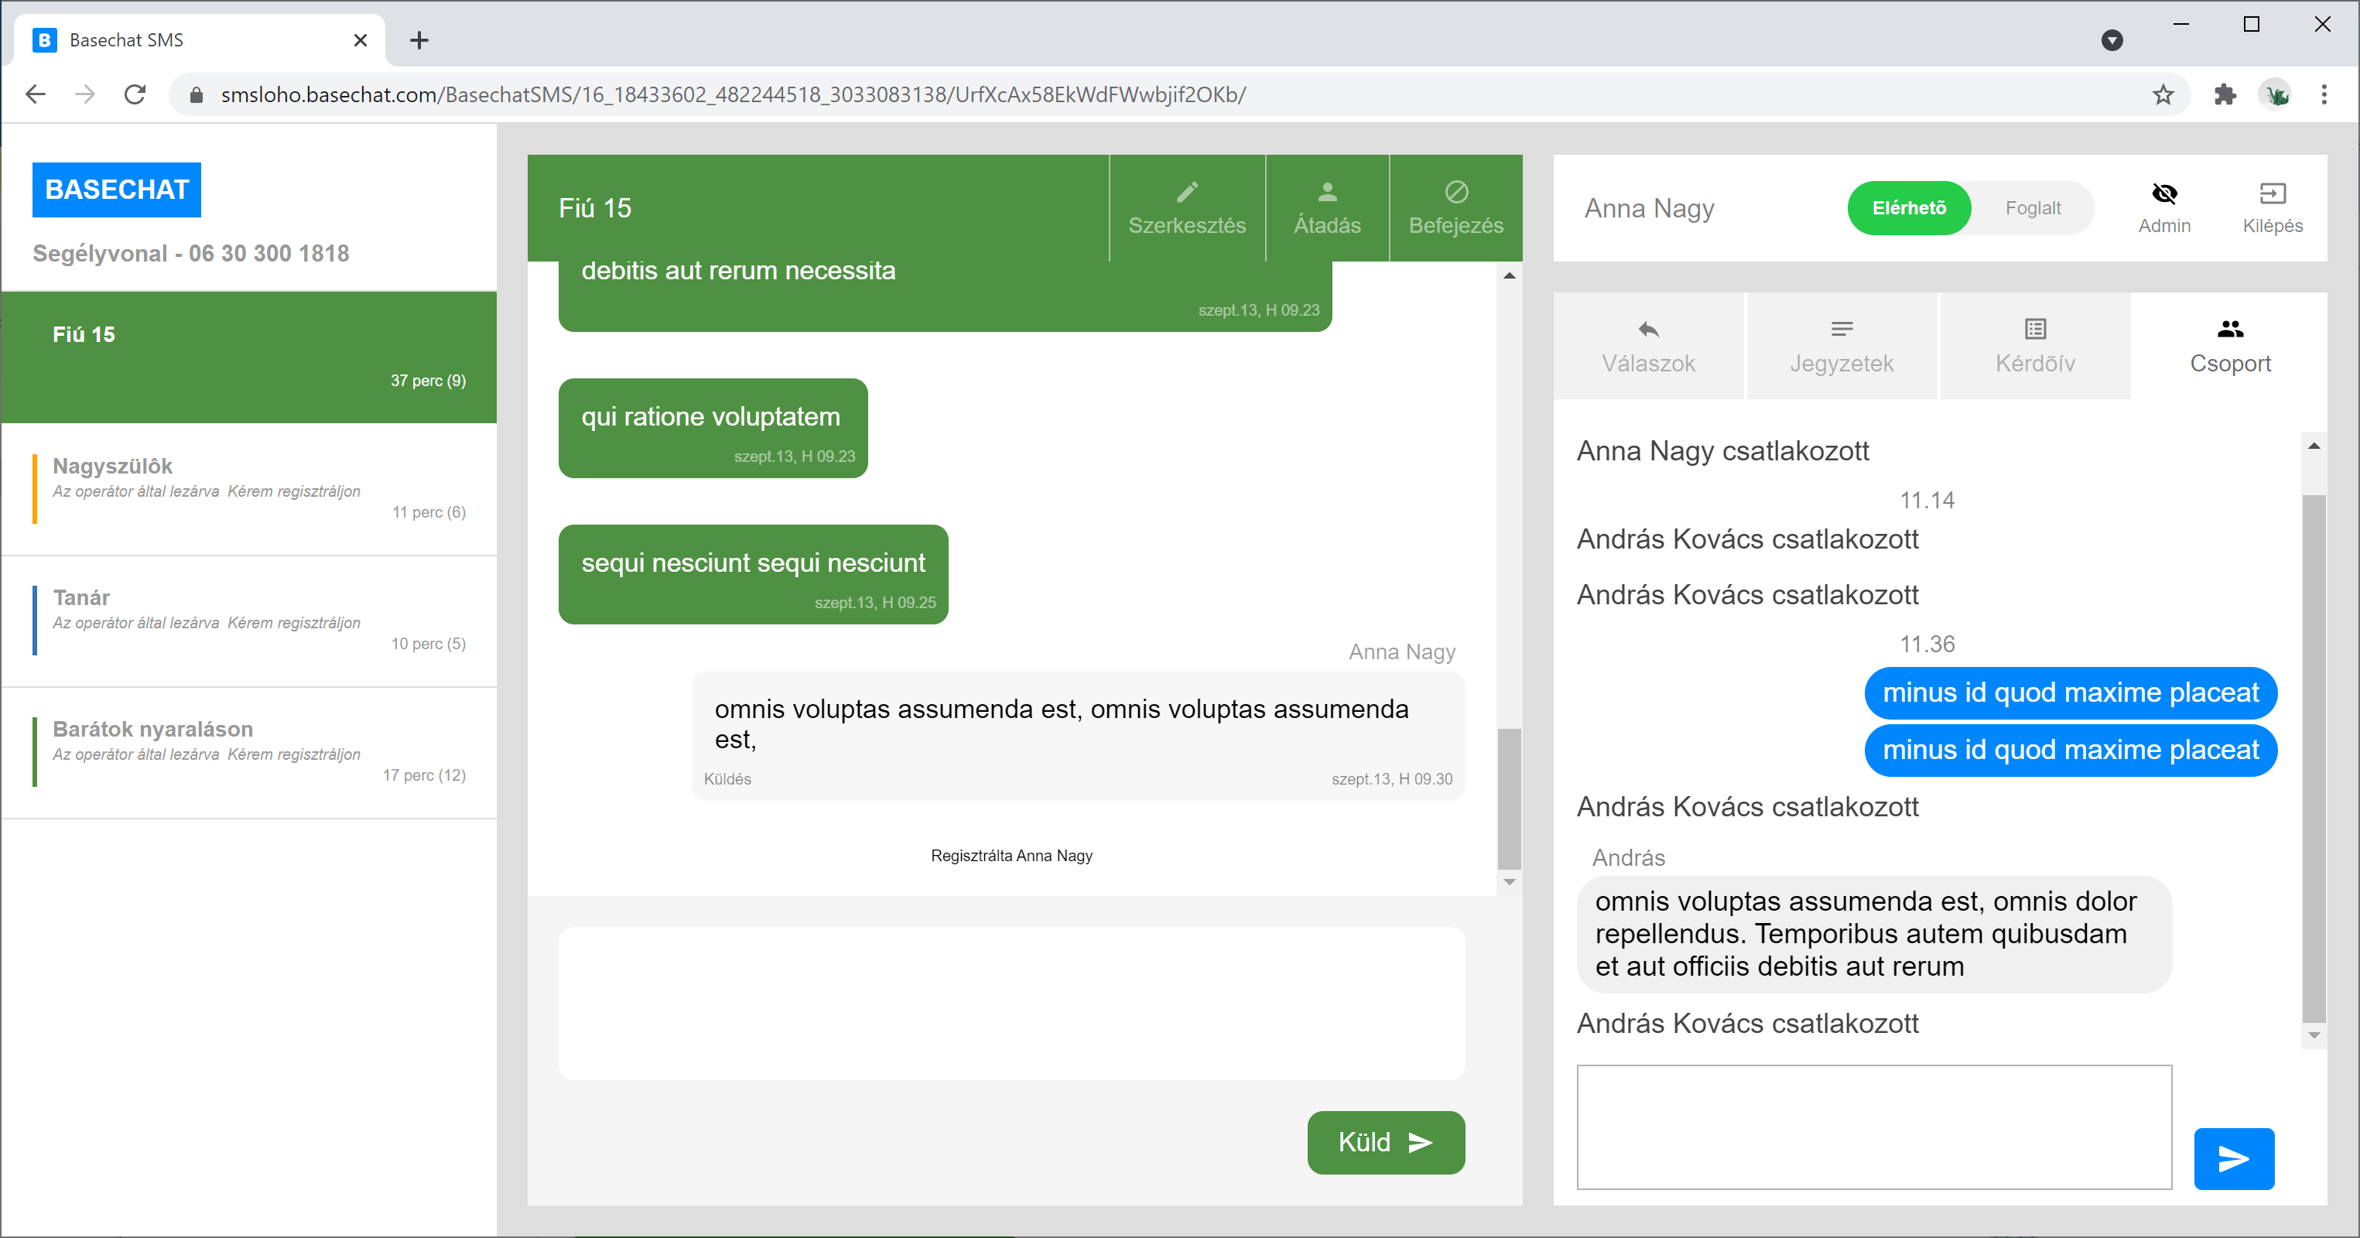The width and height of the screenshot is (2360, 1238).
Task: Open Chrome three-dot menu
Action: click(2324, 94)
